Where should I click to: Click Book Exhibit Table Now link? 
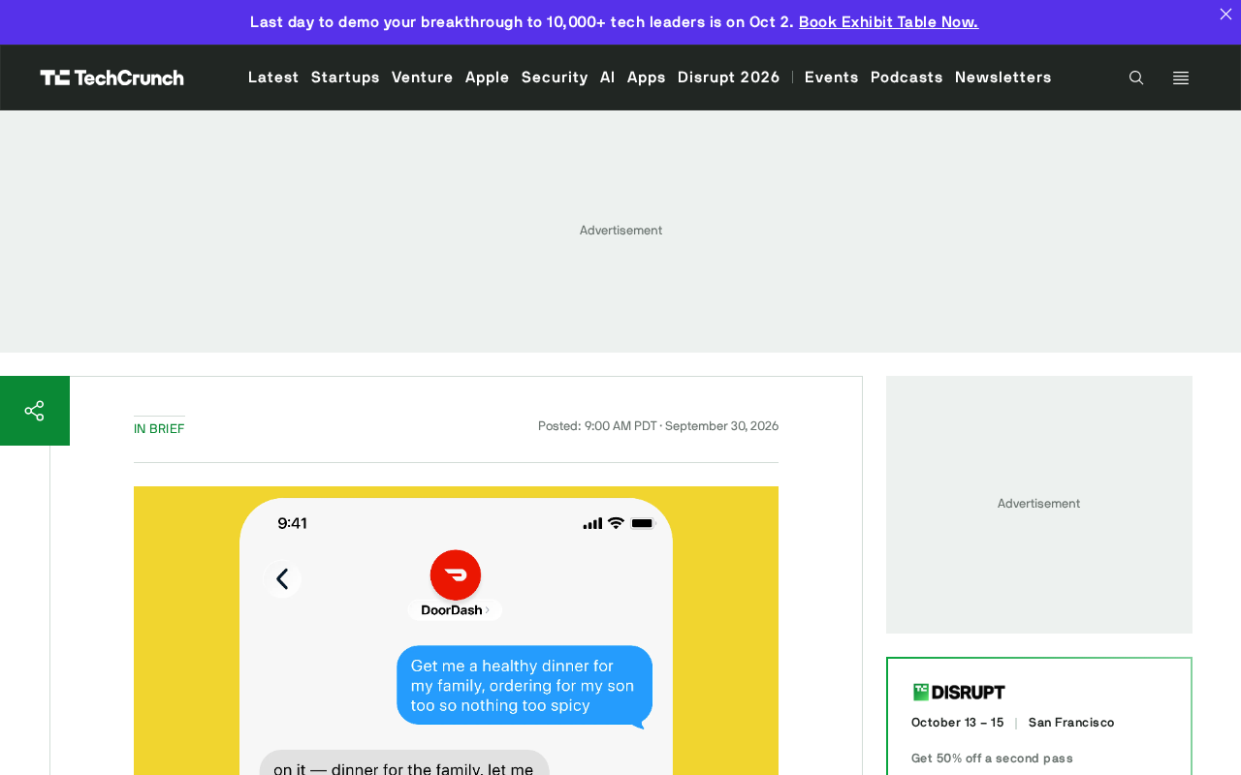click(889, 21)
